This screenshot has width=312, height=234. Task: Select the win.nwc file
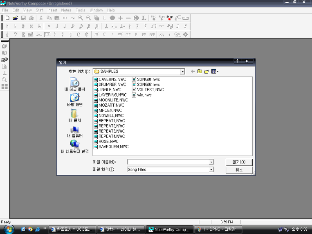pyautogui.click(x=142, y=95)
